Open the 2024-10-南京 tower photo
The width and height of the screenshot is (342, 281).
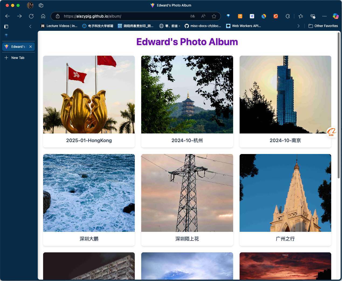click(x=285, y=95)
